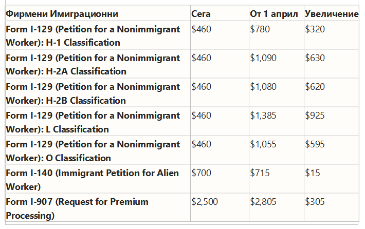
Task: Select the $1,090 fee value
Action: pos(263,58)
